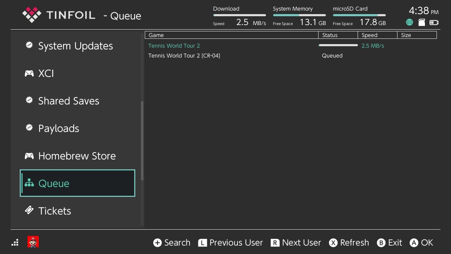Sort by the Size column header
This screenshot has width=451, height=254.
(417, 35)
